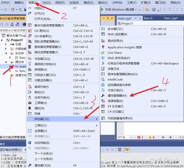Collapse the Header Files (头文件) folder
Image resolution: width=184 pixels, height=168 pixels.
6,53
